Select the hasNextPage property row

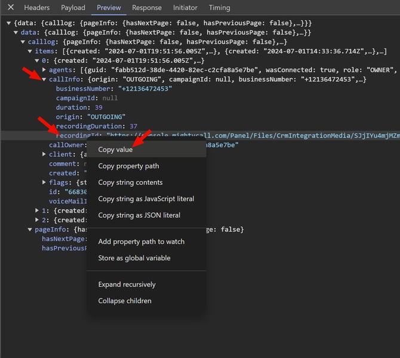pos(64,239)
